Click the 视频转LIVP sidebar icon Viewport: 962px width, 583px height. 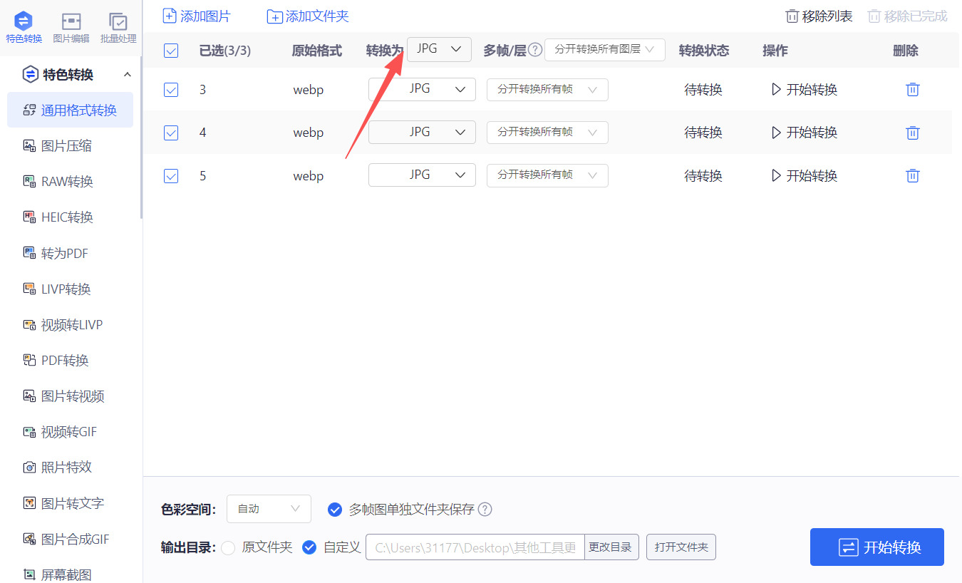click(29, 325)
